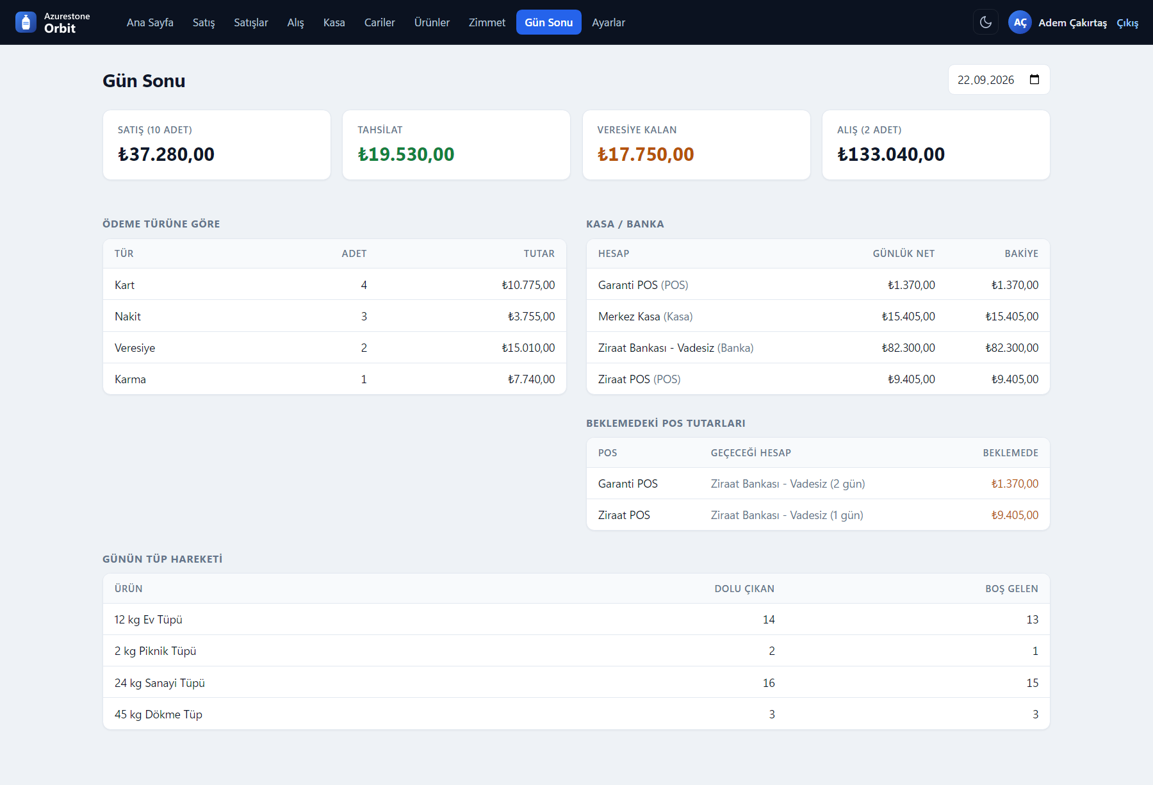
Task: Click the ₺17.750,00 Veresiye Kalan amount
Action: [x=645, y=154]
